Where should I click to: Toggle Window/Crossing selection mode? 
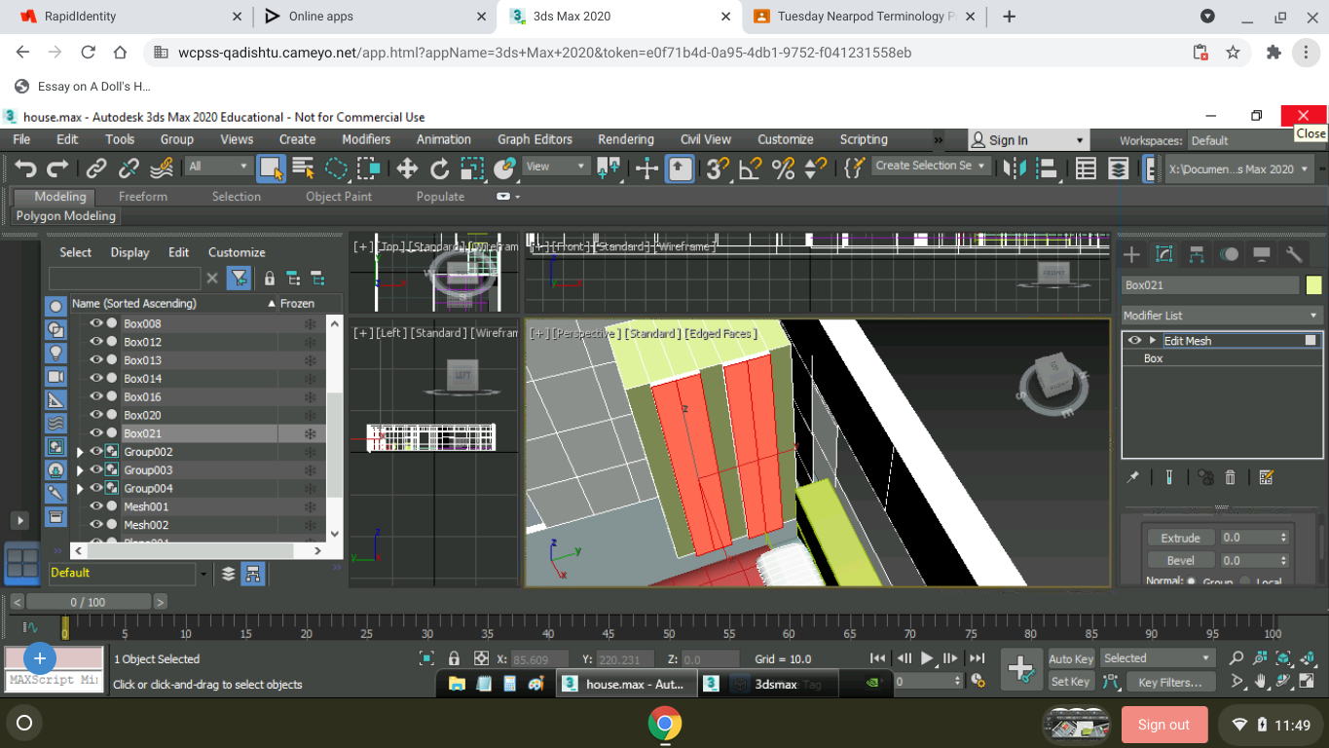[x=368, y=168]
